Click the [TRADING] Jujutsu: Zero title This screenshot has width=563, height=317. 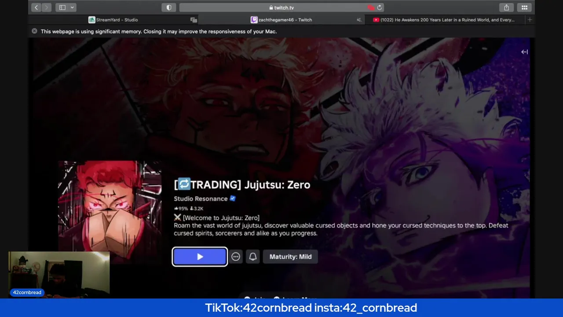(242, 184)
